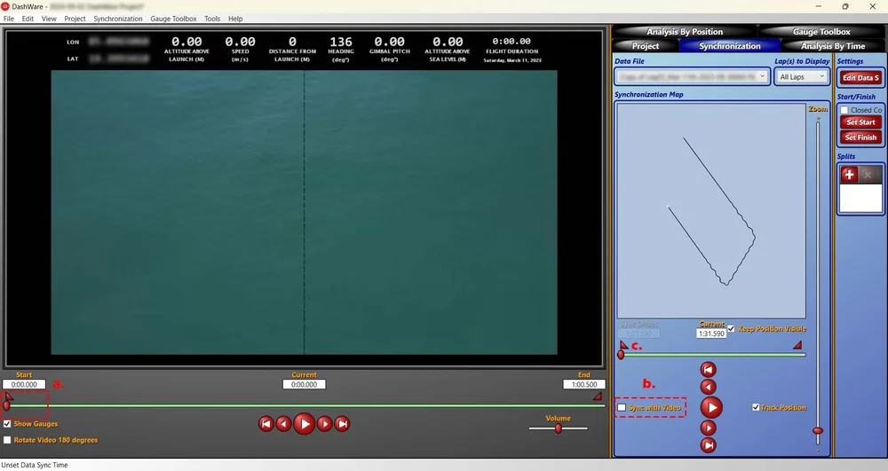Click the Speed (m/s) gauge
Image resolution: width=888 pixels, height=471 pixels.
(240, 49)
